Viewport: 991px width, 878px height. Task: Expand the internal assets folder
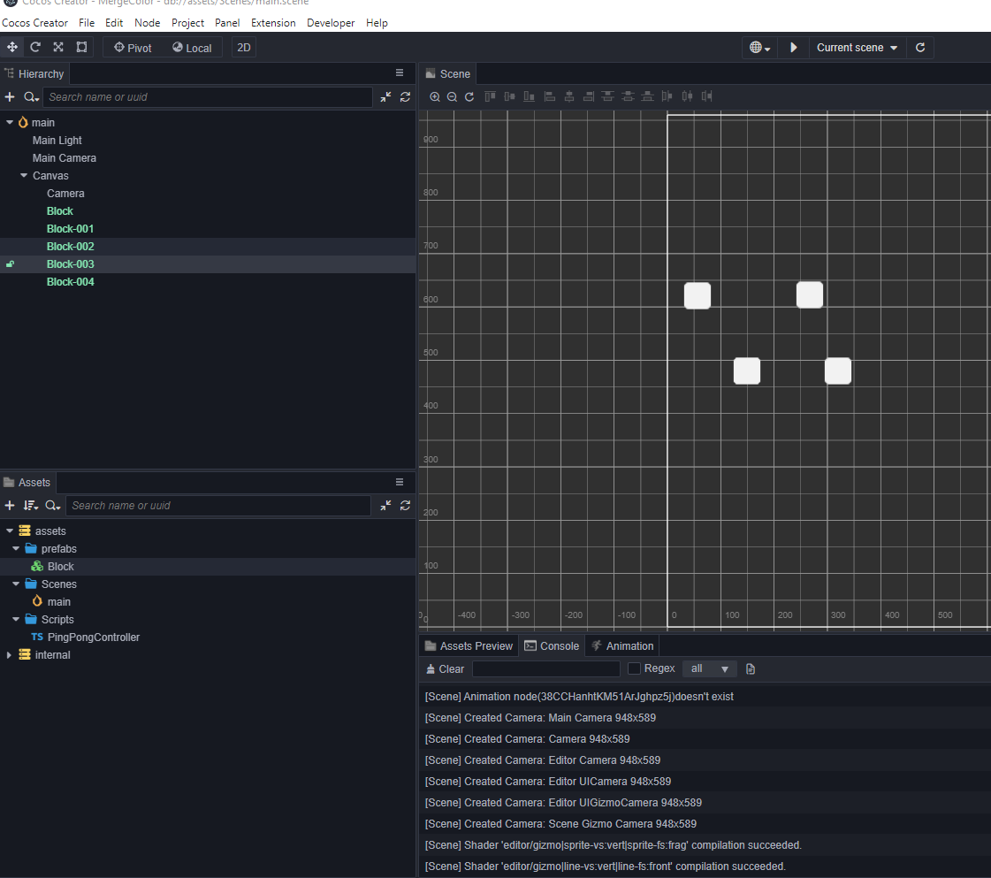pos(10,655)
